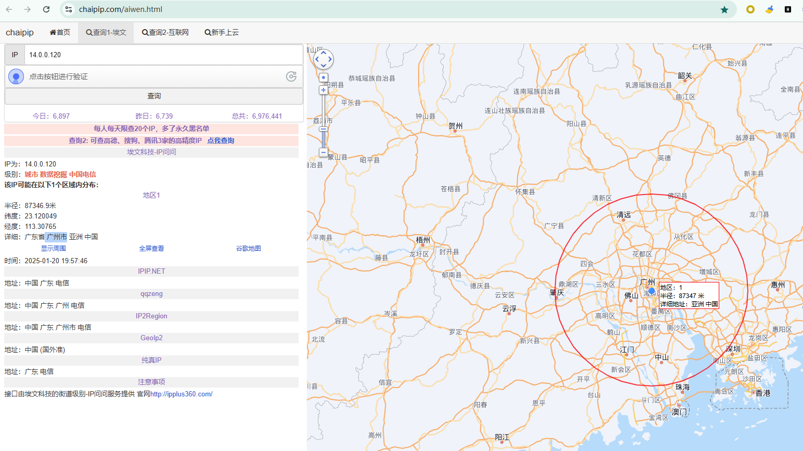Pan map down with bottom arrow
Viewport: 803px width, 451px height.
point(323,66)
